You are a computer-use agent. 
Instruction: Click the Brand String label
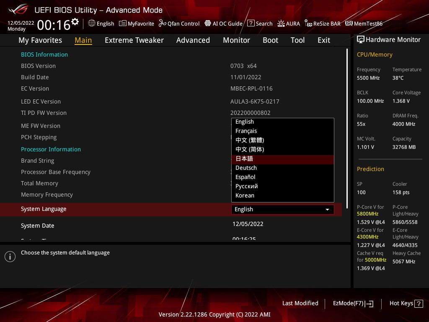point(37,161)
